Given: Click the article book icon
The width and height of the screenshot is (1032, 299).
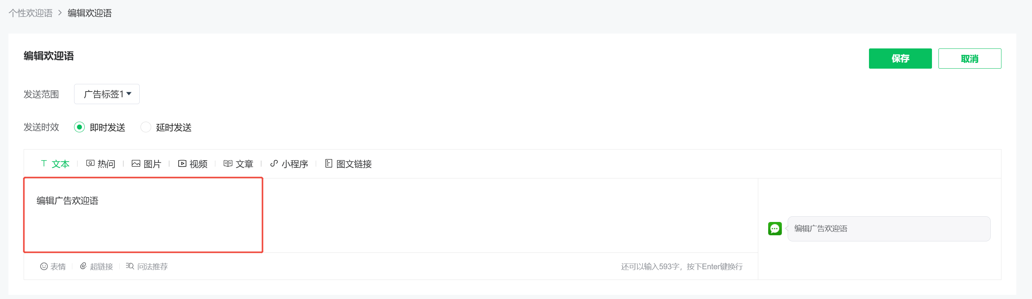Looking at the screenshot, I should point(228,164).
